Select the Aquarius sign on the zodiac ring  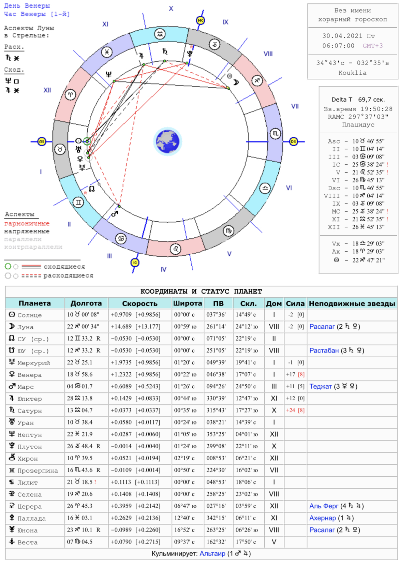[160, 34]
